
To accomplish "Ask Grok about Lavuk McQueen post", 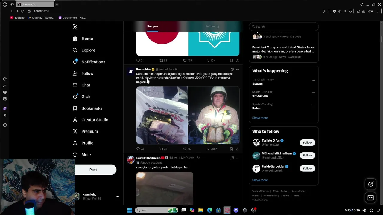I will (232, 158).
